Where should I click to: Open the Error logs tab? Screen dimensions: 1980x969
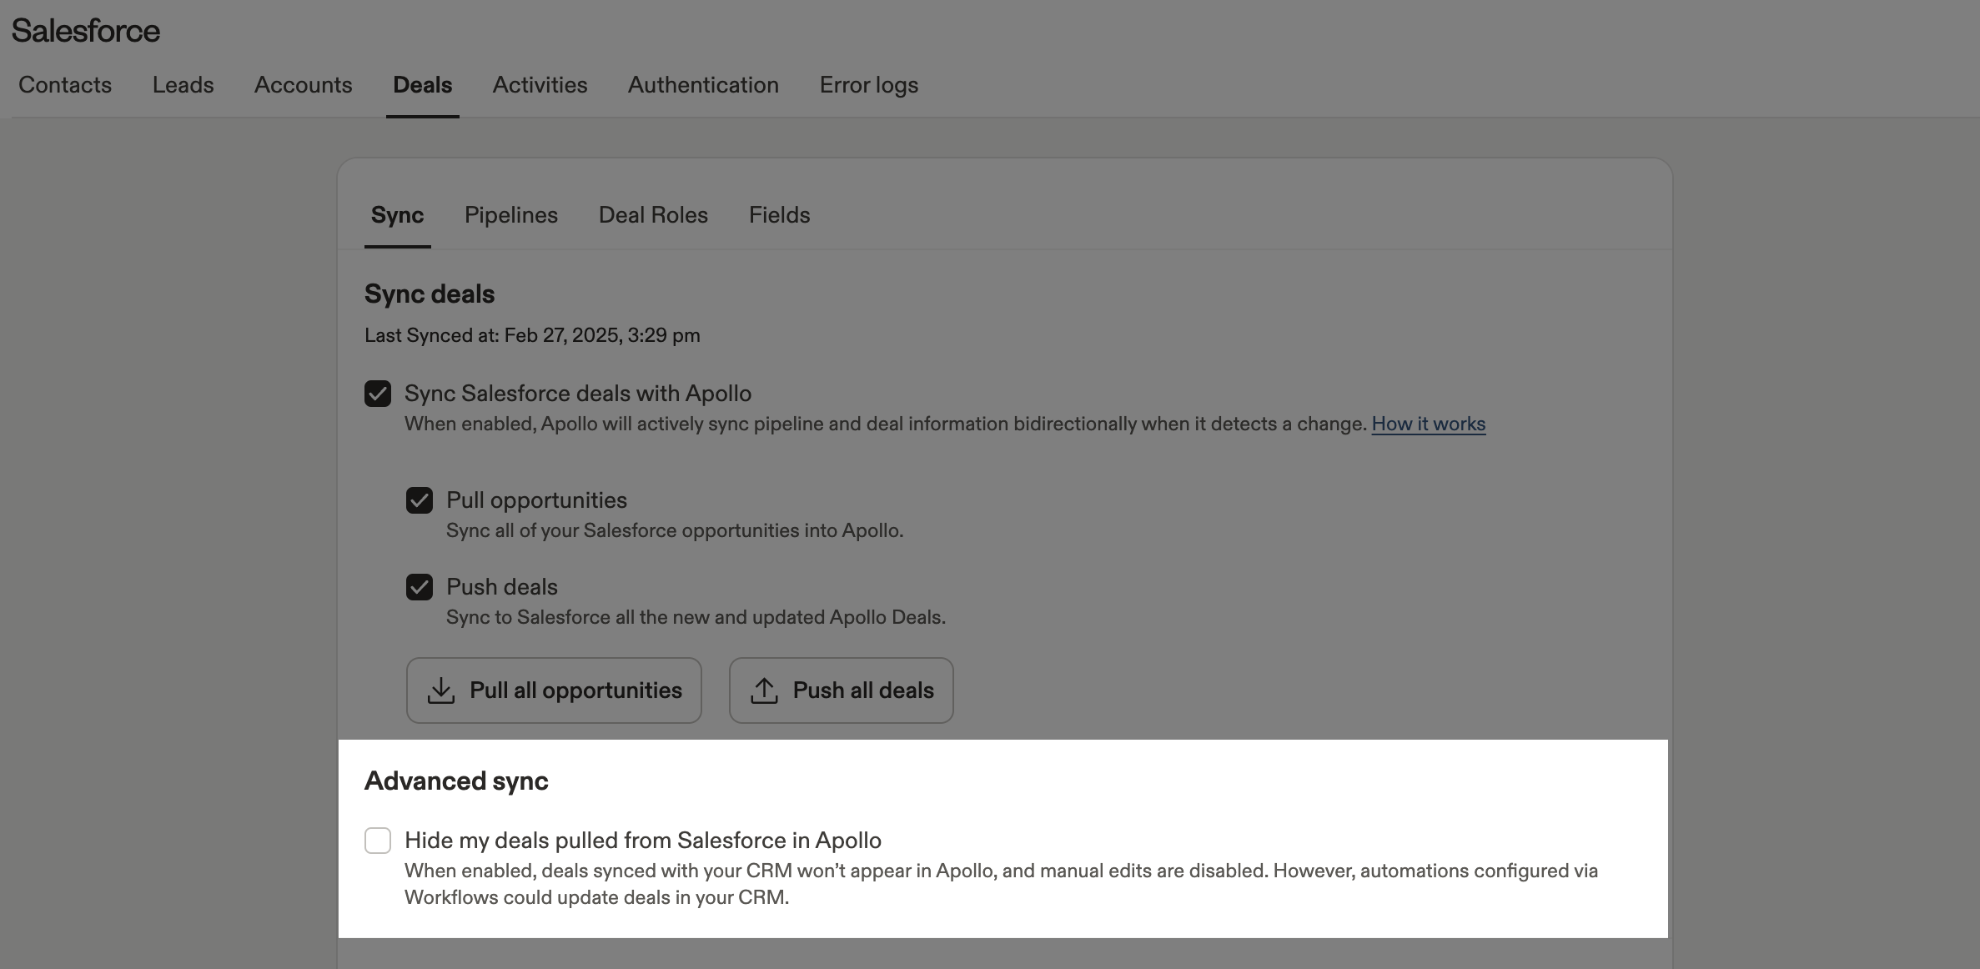869,85
